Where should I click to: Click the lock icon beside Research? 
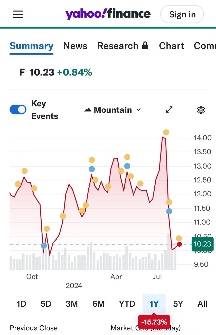coord(145,46)
